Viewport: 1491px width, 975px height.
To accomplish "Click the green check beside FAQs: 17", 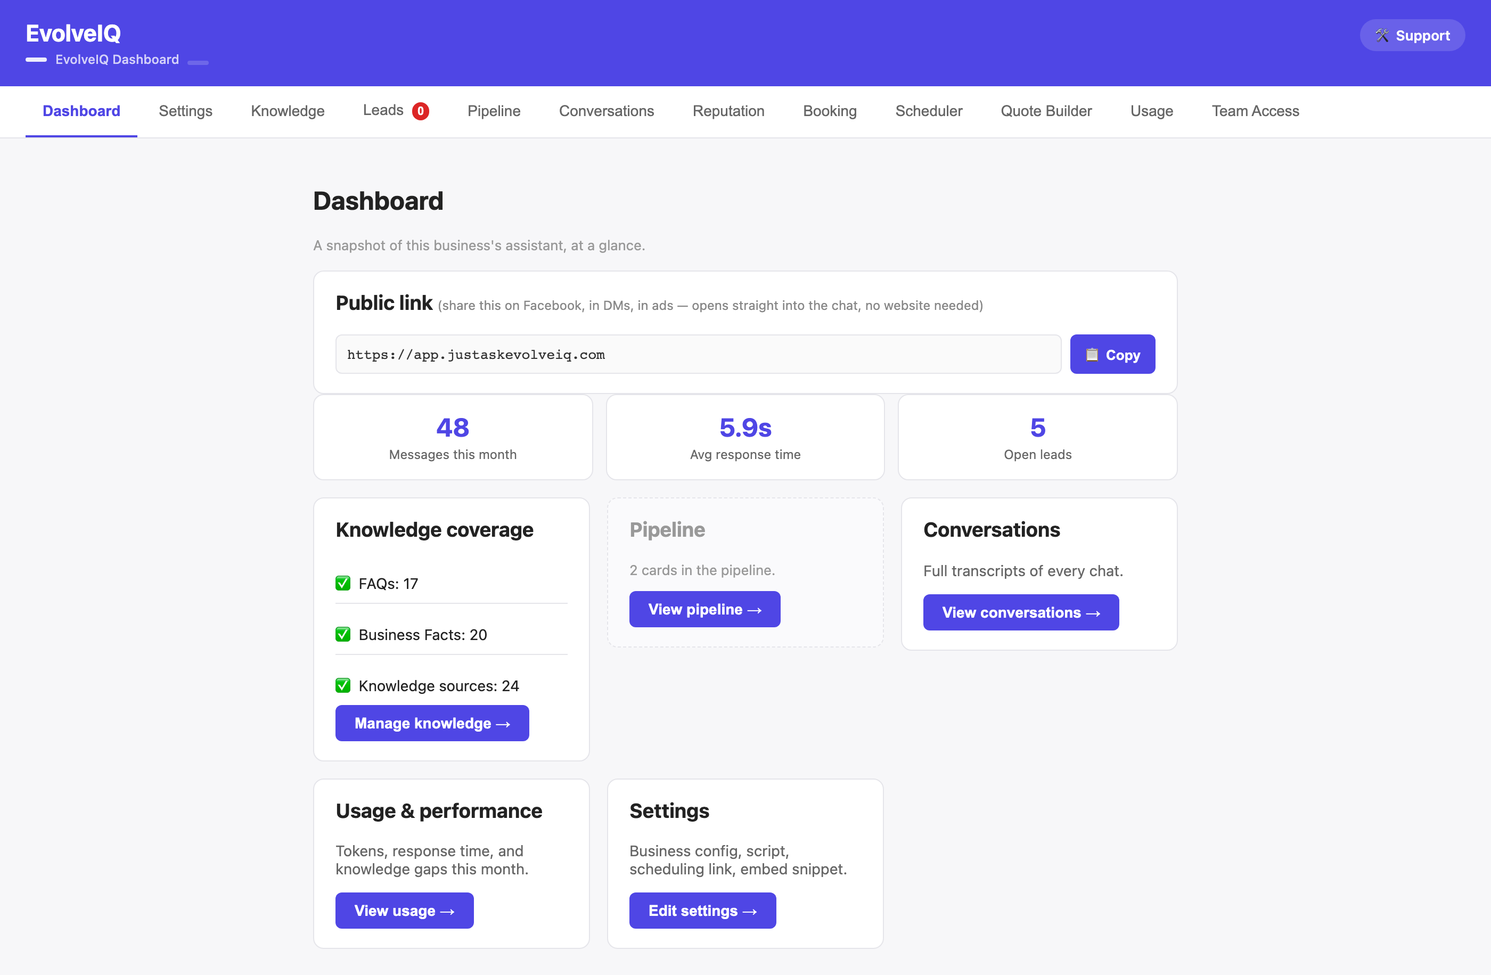I will (343, 584).
